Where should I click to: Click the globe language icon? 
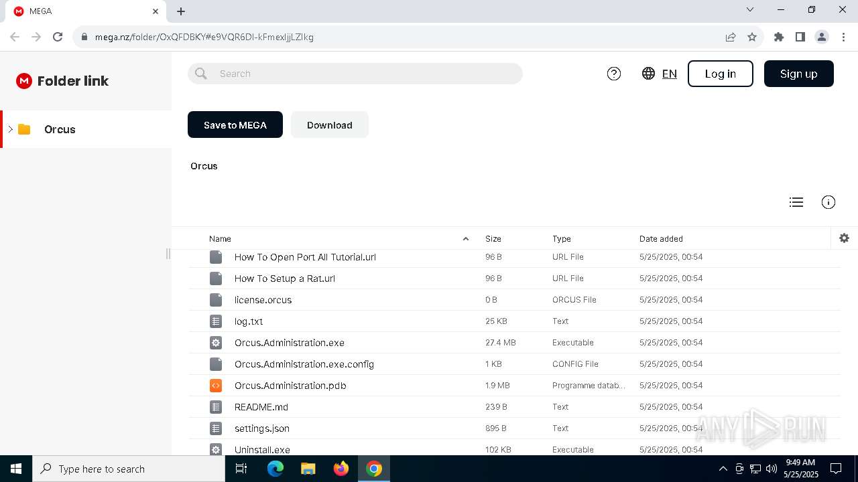click(x=648, y=74)
